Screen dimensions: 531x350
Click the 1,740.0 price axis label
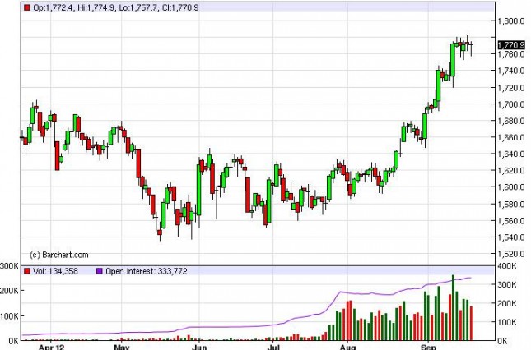click(x=511, y=71)
